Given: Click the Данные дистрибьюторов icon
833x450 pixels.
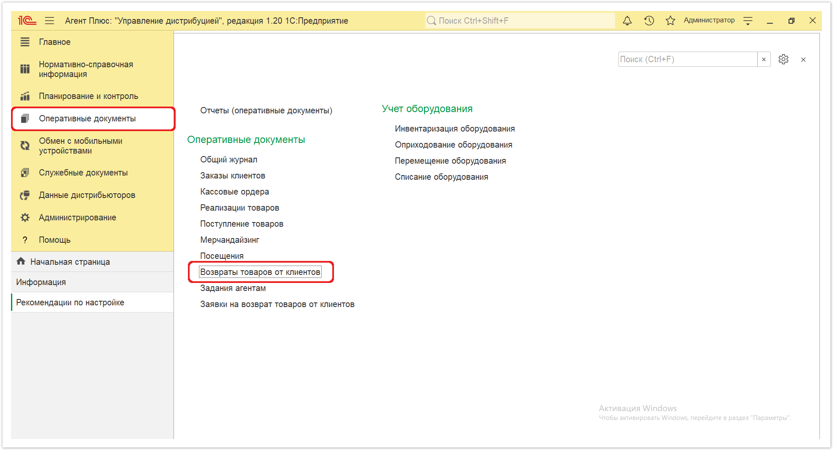Looking at the screenshot, I should point(25,195).
